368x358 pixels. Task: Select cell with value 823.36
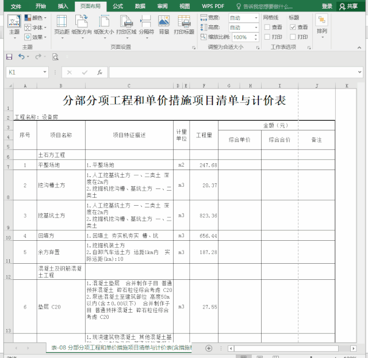point(204,215)
